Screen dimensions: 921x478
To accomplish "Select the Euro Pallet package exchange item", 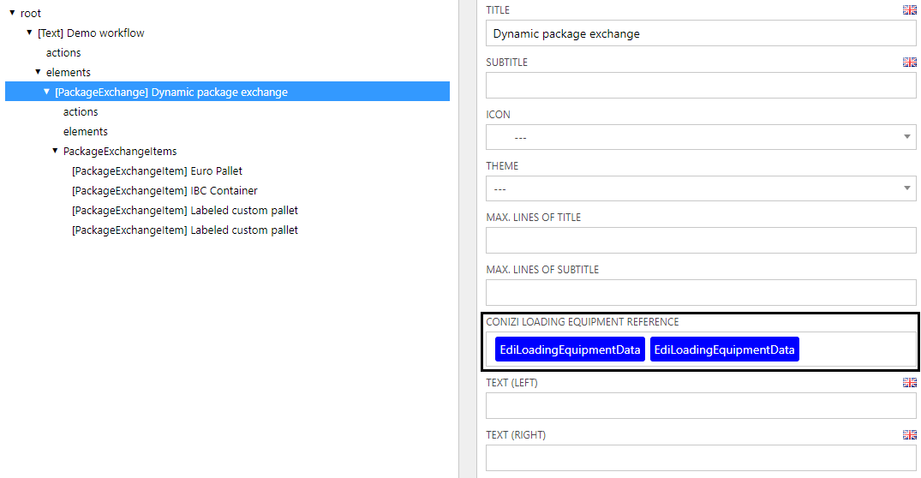I will 157,171.
